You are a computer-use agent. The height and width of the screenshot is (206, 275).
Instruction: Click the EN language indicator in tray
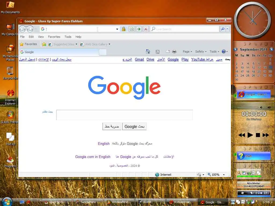233,202
